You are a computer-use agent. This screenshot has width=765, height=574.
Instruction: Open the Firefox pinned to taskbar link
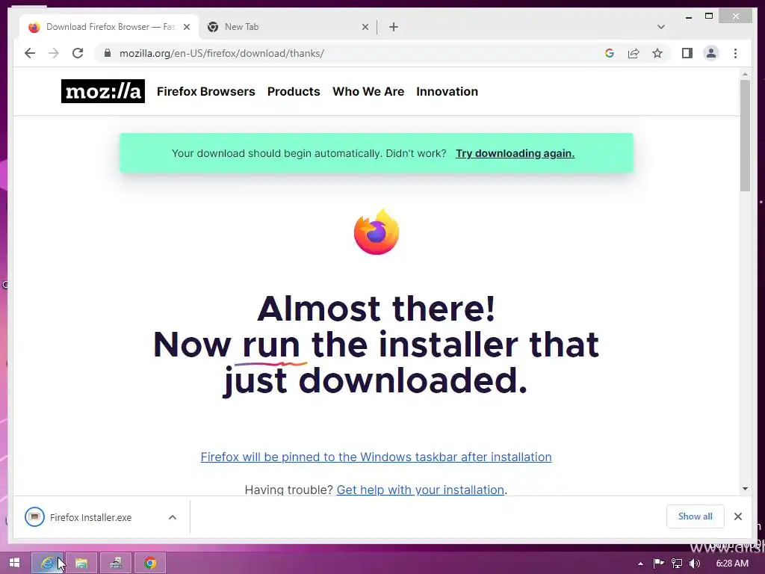pyautogui.click(x=377, y=457)
